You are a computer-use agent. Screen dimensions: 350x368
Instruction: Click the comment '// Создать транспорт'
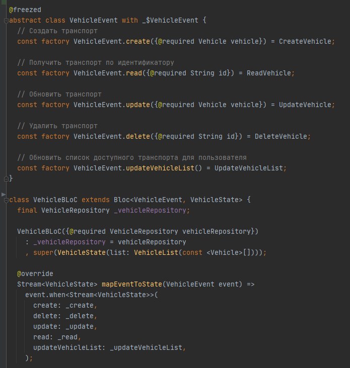coord(57,31)
